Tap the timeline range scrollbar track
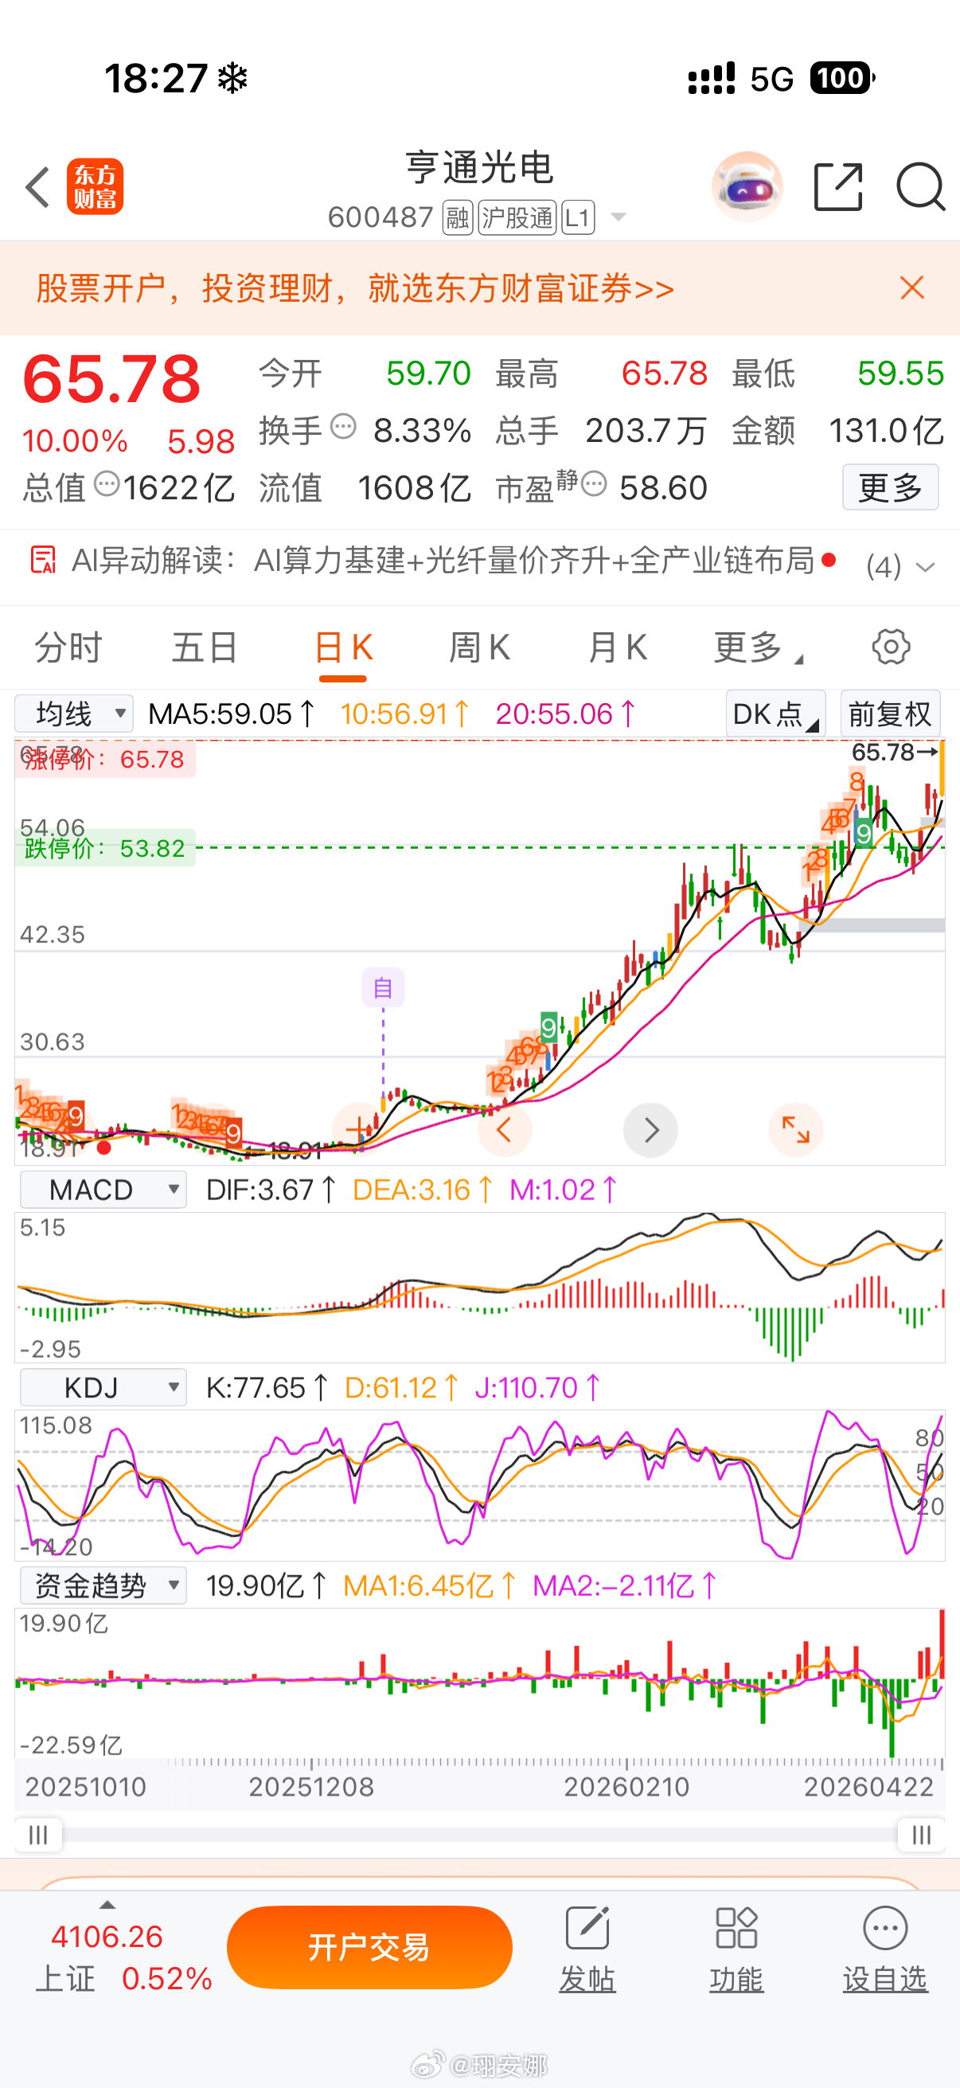The height and width of the screenshot is (2088, 960). click(x=479, y=1834)
